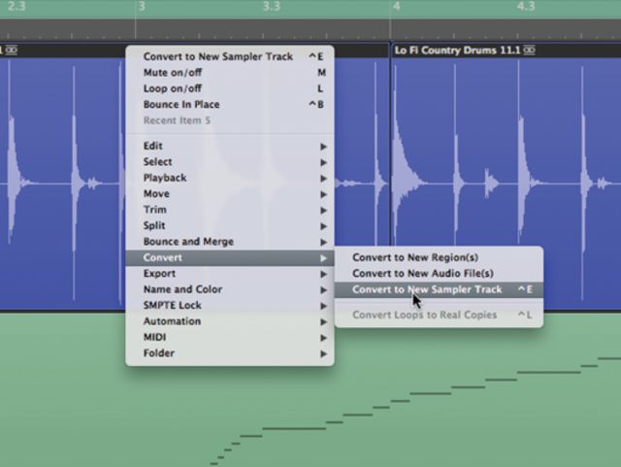The image size is (621, 467).
Task: Open the Select submenu
Action: coord(230,162)
